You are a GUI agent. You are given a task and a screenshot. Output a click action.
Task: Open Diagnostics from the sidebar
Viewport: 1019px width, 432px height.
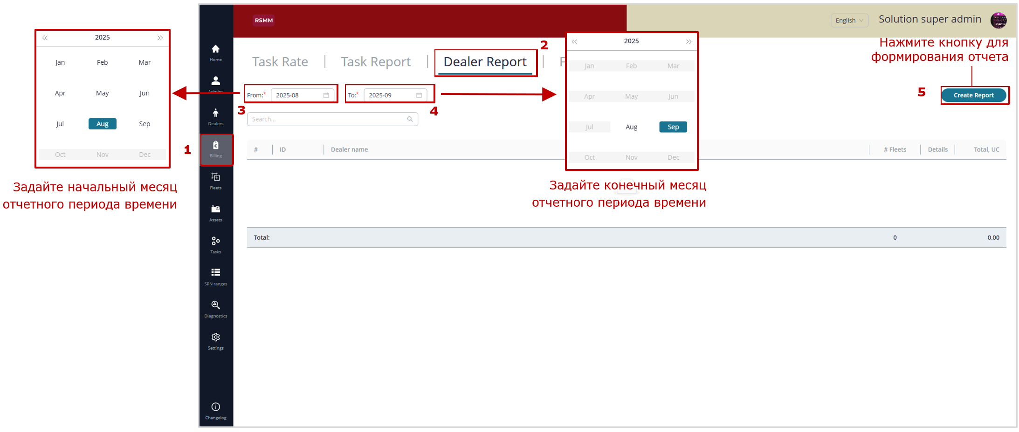point(215,308)
